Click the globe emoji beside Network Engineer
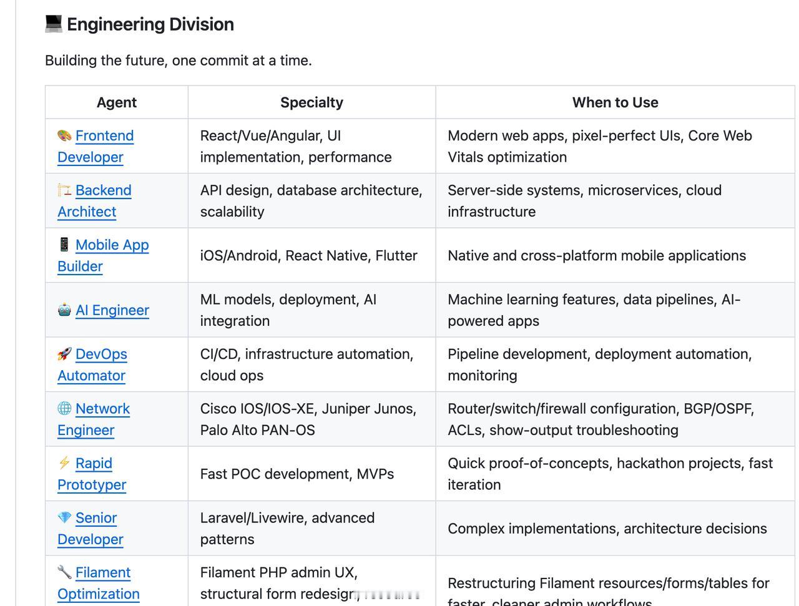 click(x=64, y=409)
